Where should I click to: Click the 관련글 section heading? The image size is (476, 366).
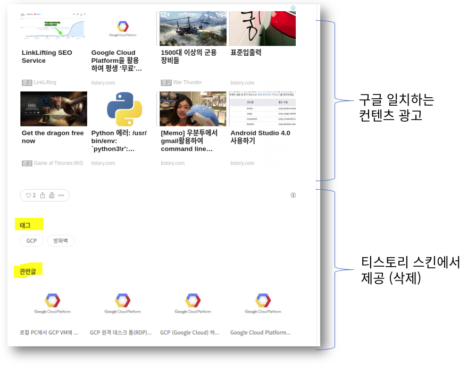[28, 271]
